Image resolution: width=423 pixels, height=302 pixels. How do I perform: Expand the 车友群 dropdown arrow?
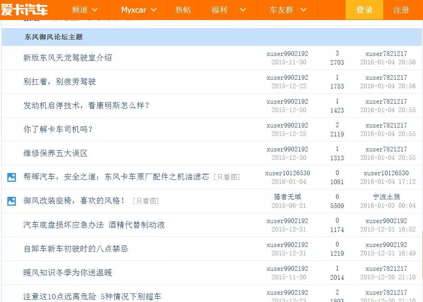tap(304, 10)
